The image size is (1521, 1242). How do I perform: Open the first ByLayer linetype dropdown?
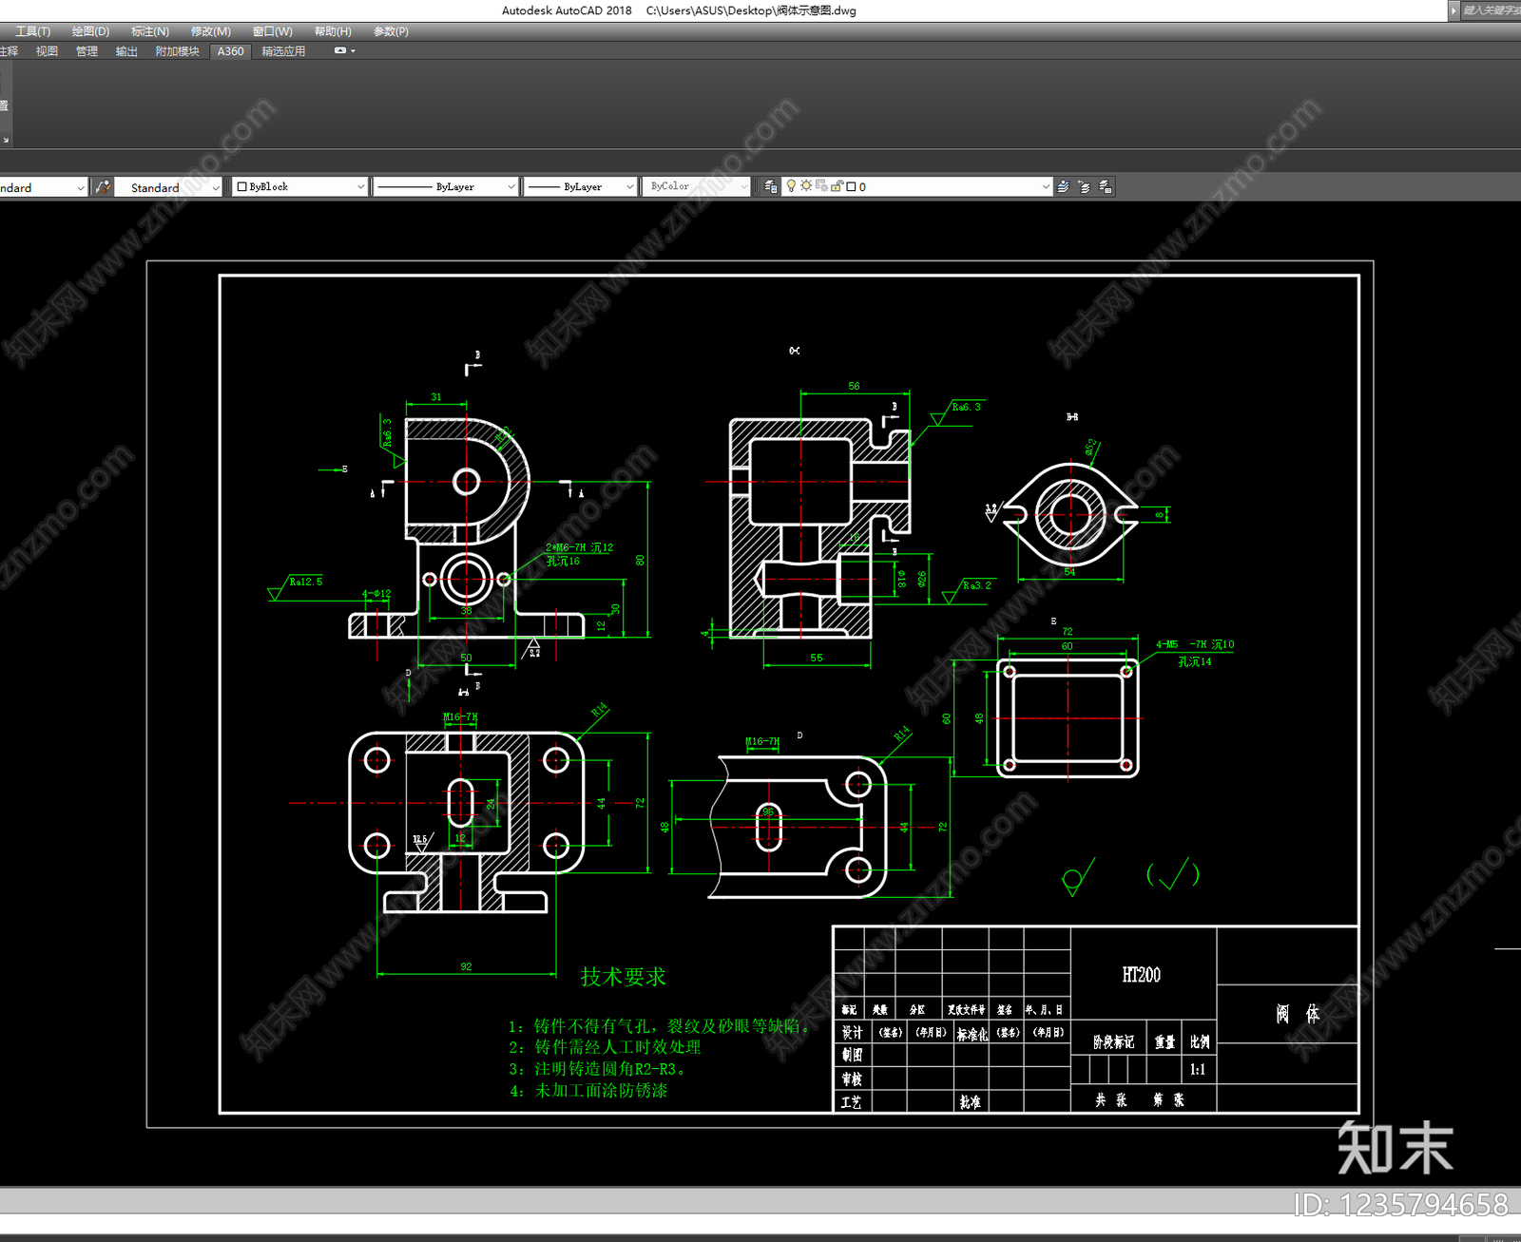446,187
